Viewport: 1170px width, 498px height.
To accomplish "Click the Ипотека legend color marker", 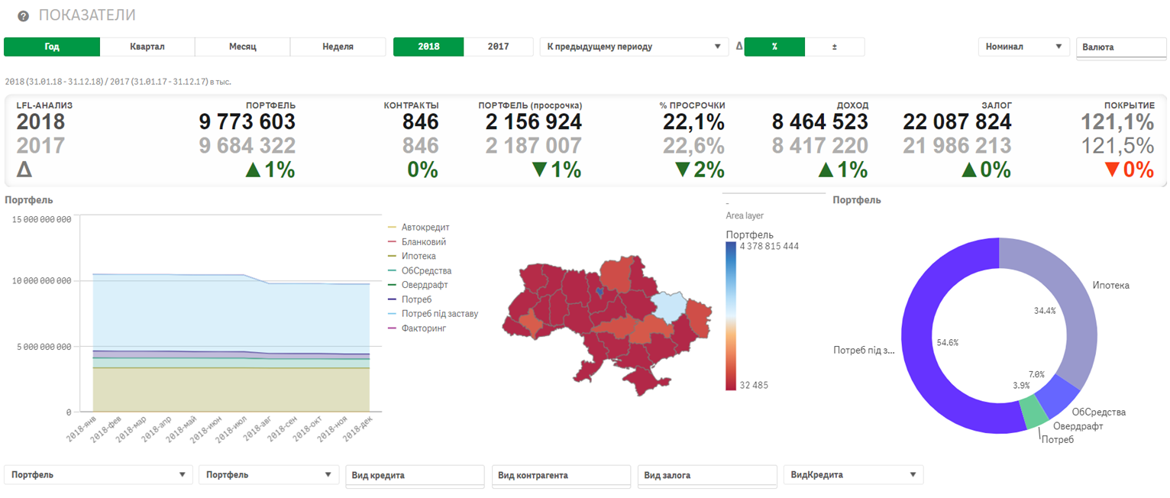I will tap(393, 257).
